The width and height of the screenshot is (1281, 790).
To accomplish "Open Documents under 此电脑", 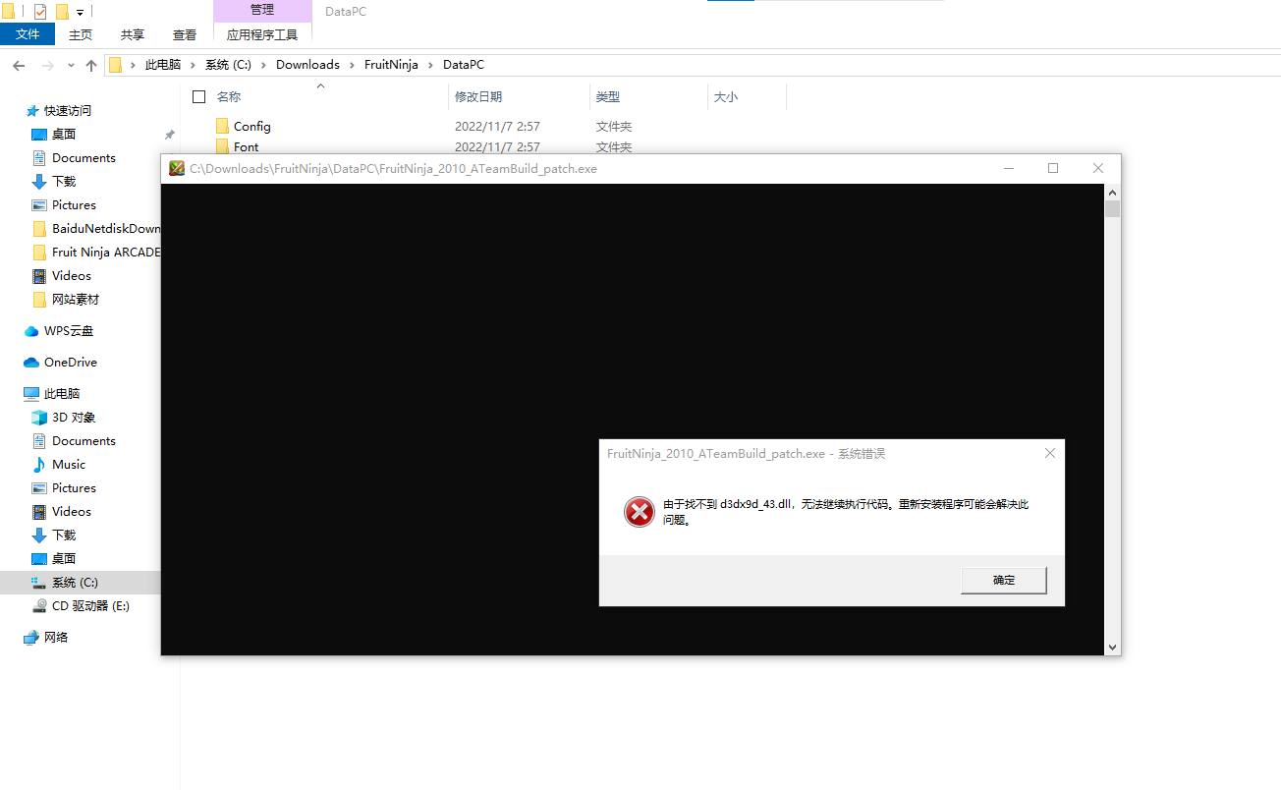I will point(84,441).
